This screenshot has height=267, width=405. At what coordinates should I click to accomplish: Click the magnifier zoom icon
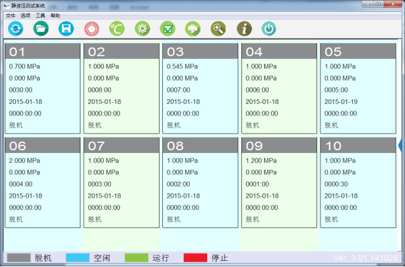pyautogui.click(x=218, y=28)
